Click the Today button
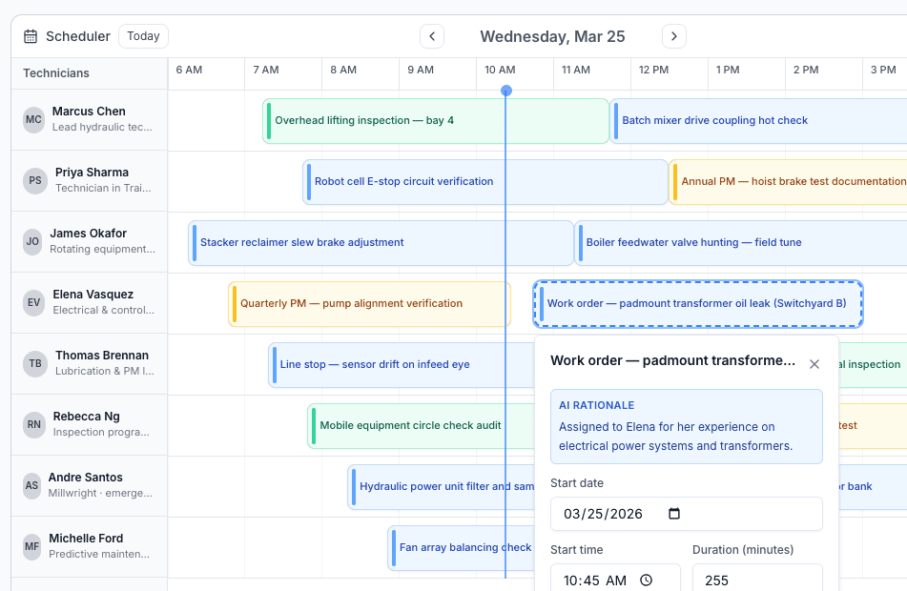Image resolution: width=907 pixels, height=591 pixels. (143, 35)
